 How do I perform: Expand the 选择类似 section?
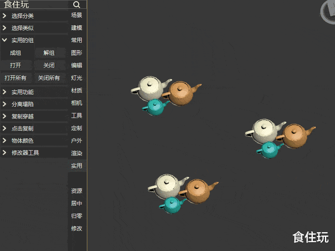[x=23, y=28]
